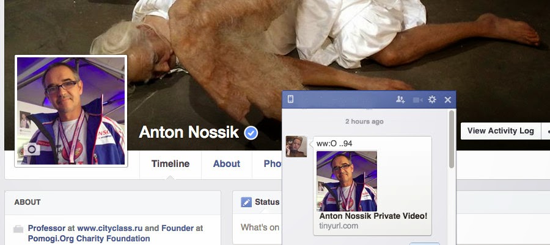This screenshot has width=550, height=245.
Task: Click the chat window scrollbar
Action: click(x=452, y=140)
